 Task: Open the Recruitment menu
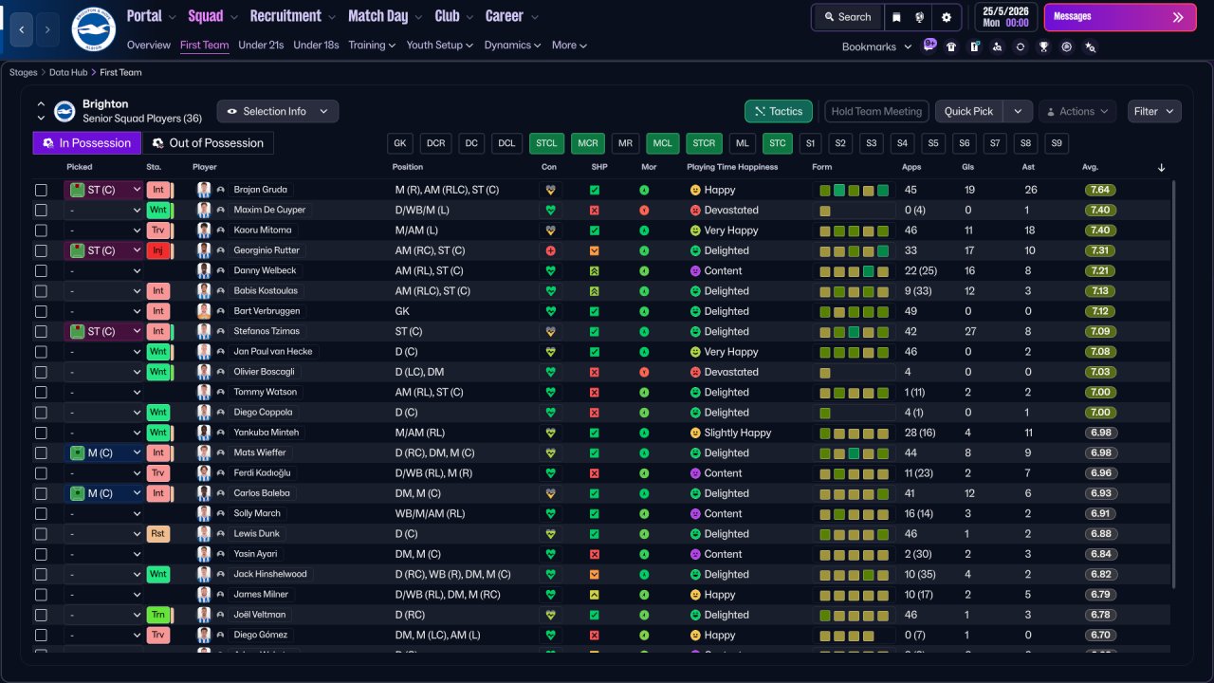click(x=292, y=16)
